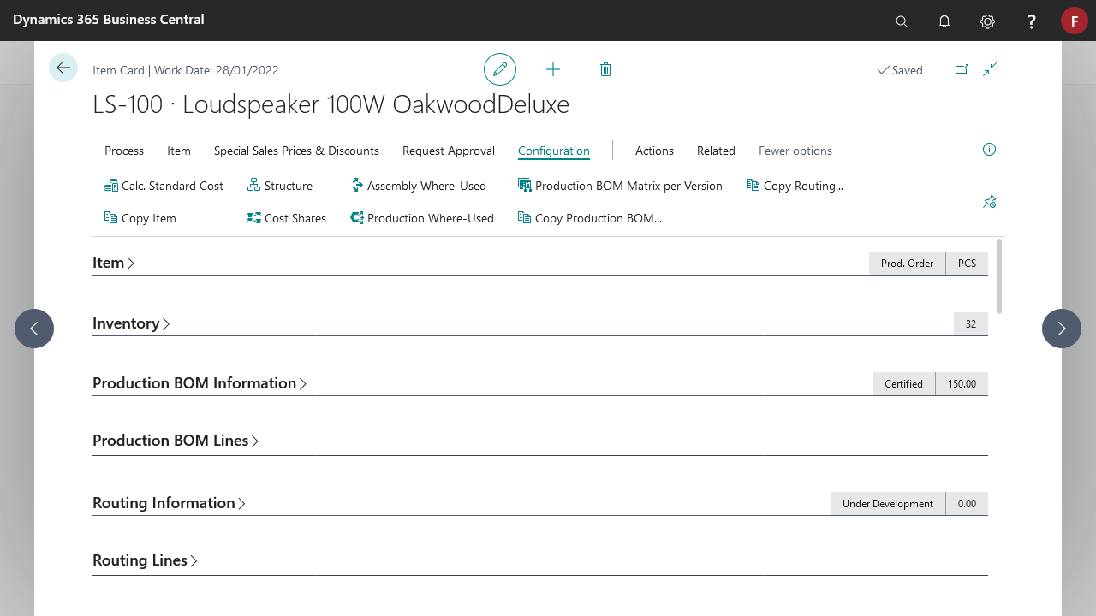Expand the Inventory FastTab

131,323
